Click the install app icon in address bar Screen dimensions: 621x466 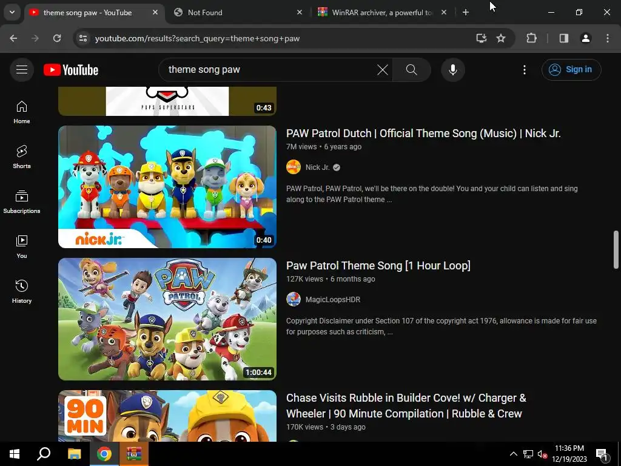tap(481, 38)
